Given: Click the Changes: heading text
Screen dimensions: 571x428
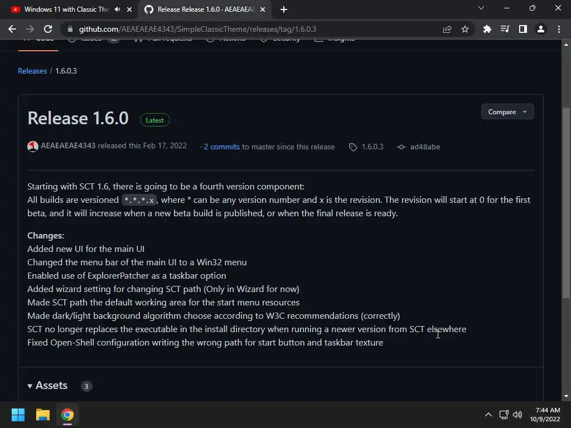Looking at the screenshot, I should [x=46, y=236].
